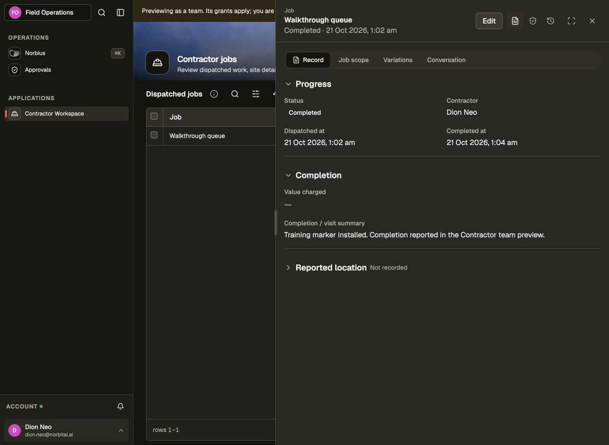Expand the job panel to full screen

pyautogui.click(x=571, y=21)
